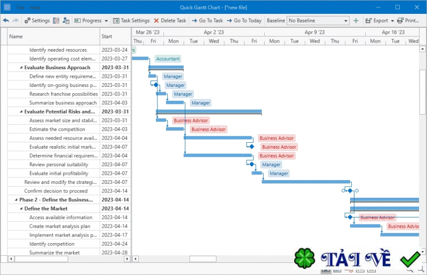427x275 pixels.
Task: Click the greyed redo arrow icon
Action: [15, 21]
